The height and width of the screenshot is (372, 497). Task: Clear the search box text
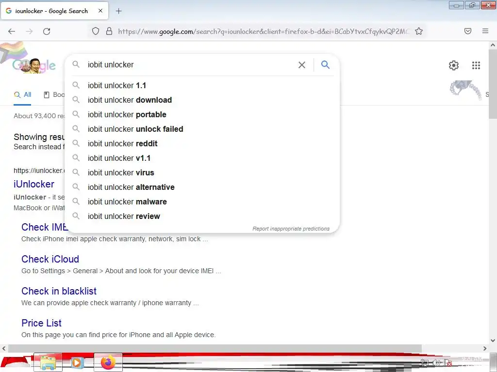(302, 65)
